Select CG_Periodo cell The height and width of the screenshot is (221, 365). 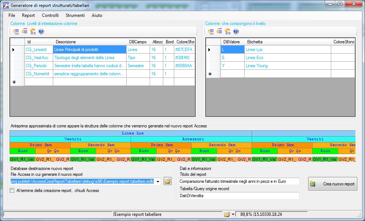[x=39, y=66]
